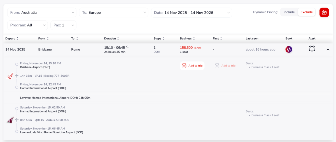336x142 pixels.
Task: Sort by Depart column arrows
Action: coord(17,38)
